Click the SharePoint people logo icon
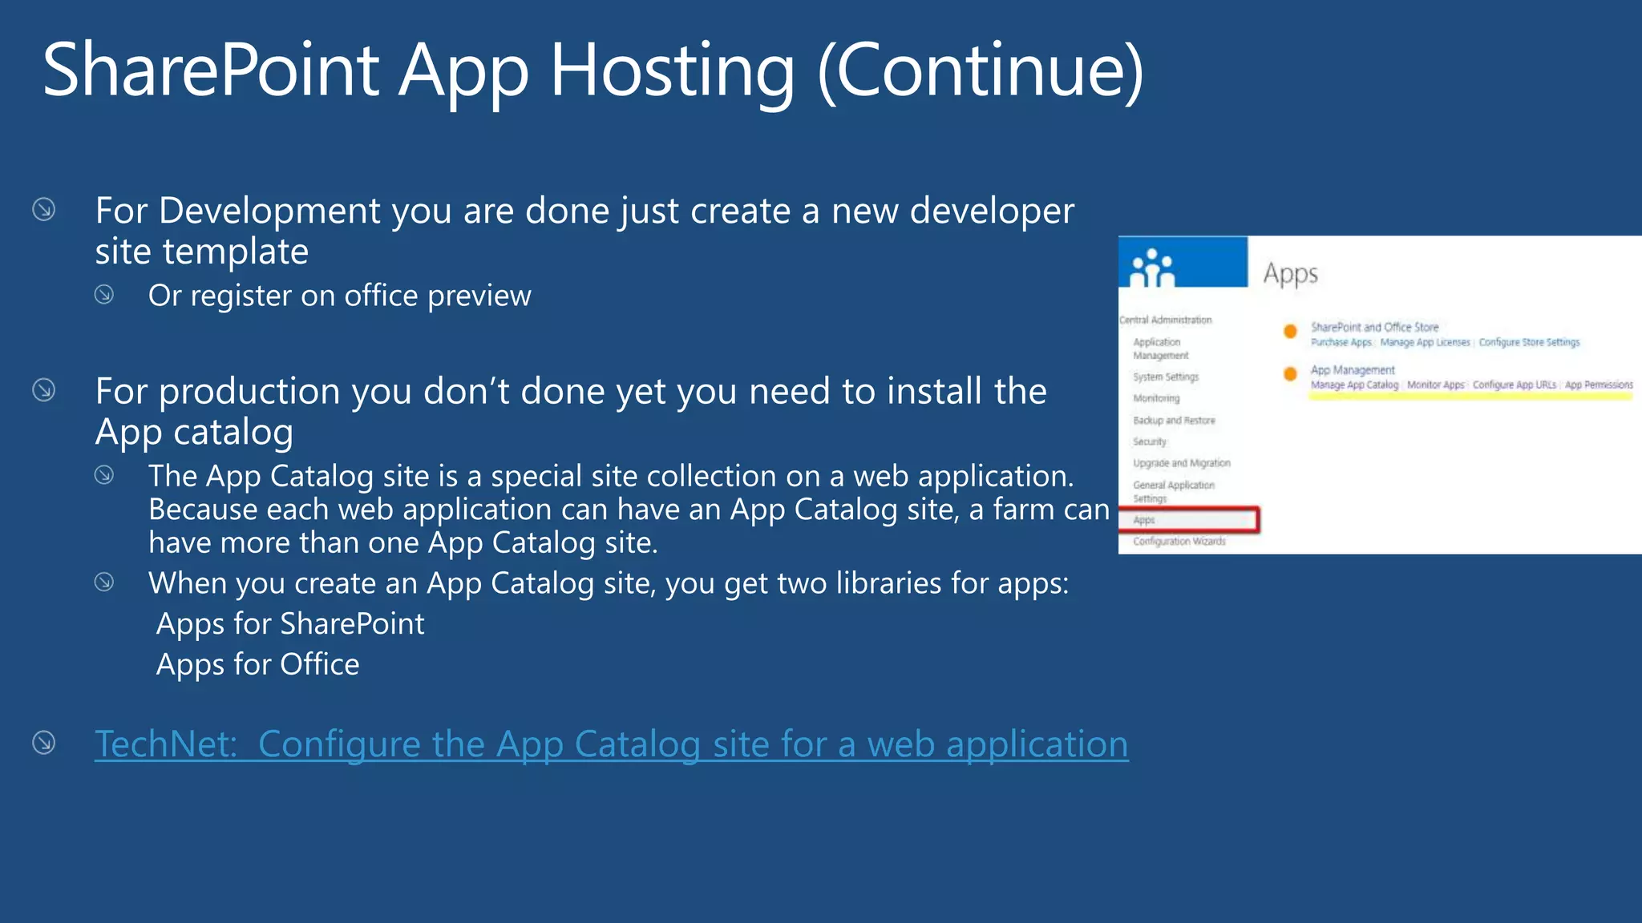 point(1152,268)
